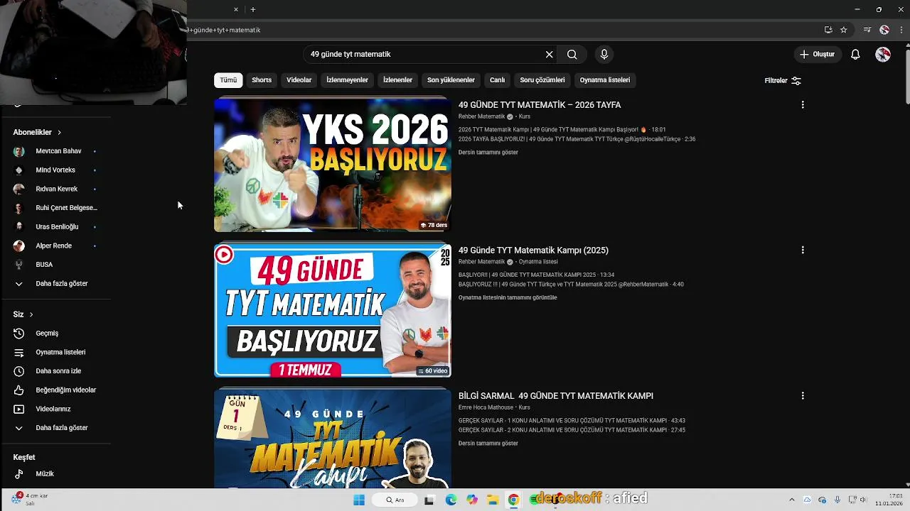Open the Abonelikler section arrow
Screen dimensions: 910x511
click(x=60, y=132)
